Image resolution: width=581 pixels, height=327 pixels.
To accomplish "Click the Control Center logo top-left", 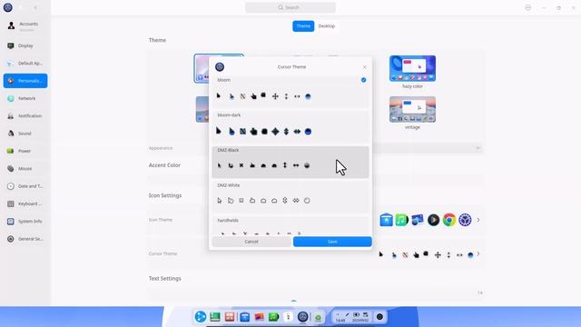I will [x=8, y=7].
